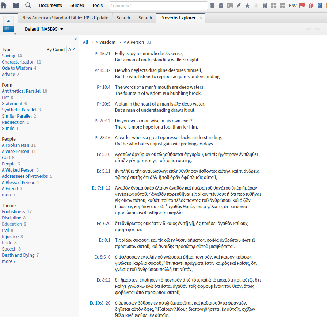327x317 pixels.
Task: Open the Ec 7:1–12 reference
Action: tap(101, 188)
